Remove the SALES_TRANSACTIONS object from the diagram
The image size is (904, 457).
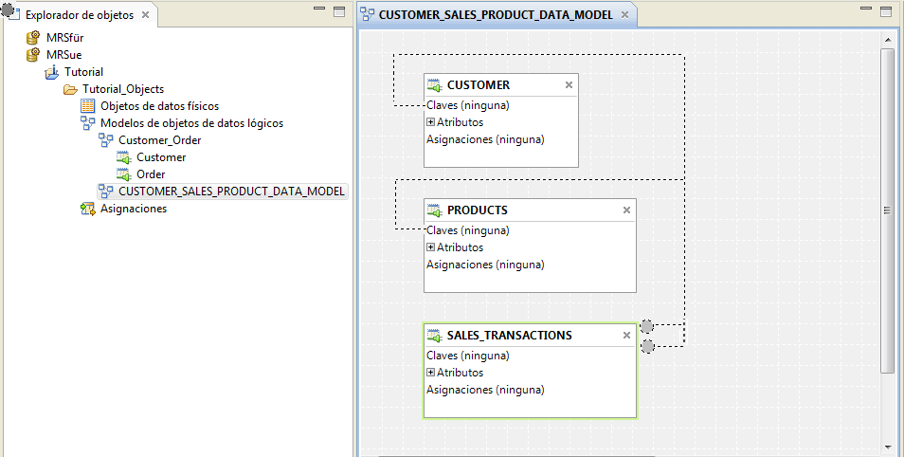(626, 336)
